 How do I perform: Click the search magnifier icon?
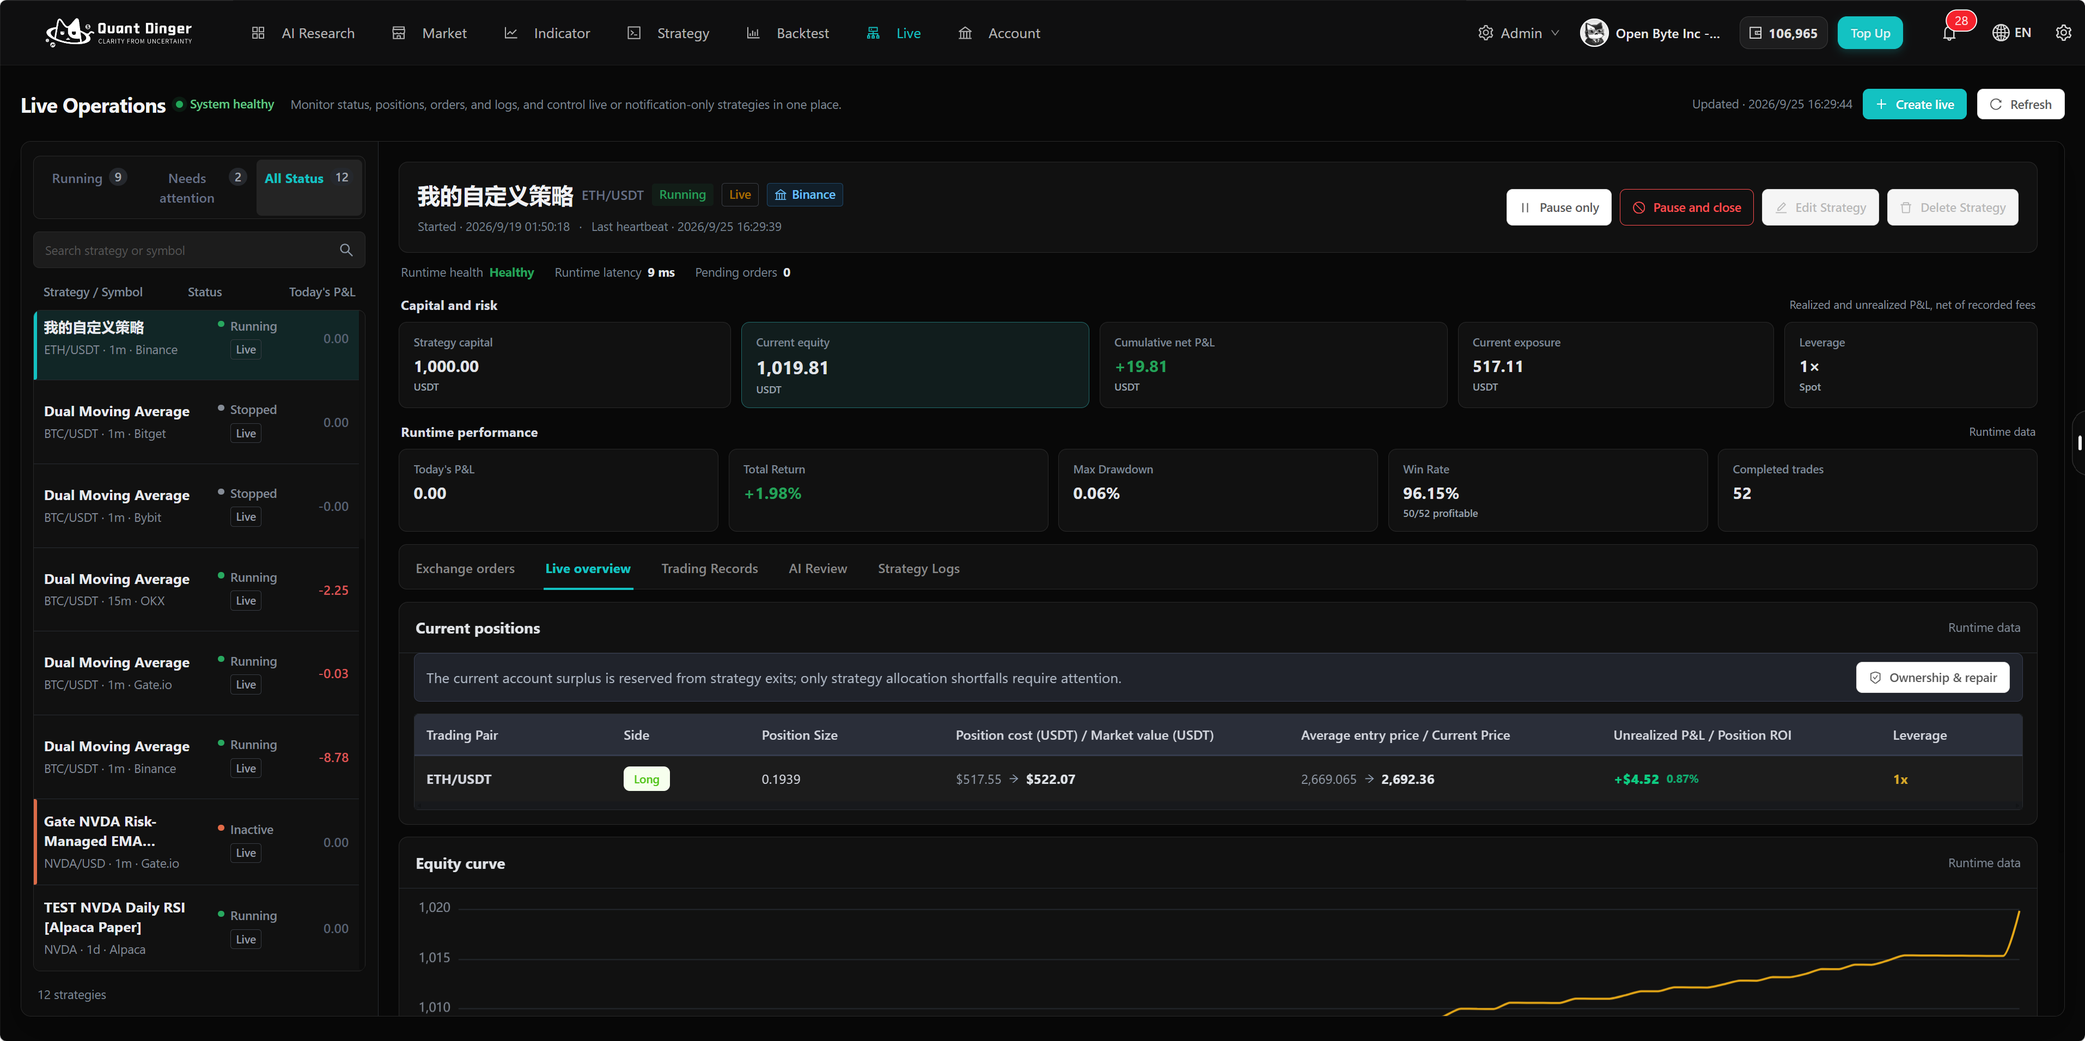pos(346,250)
